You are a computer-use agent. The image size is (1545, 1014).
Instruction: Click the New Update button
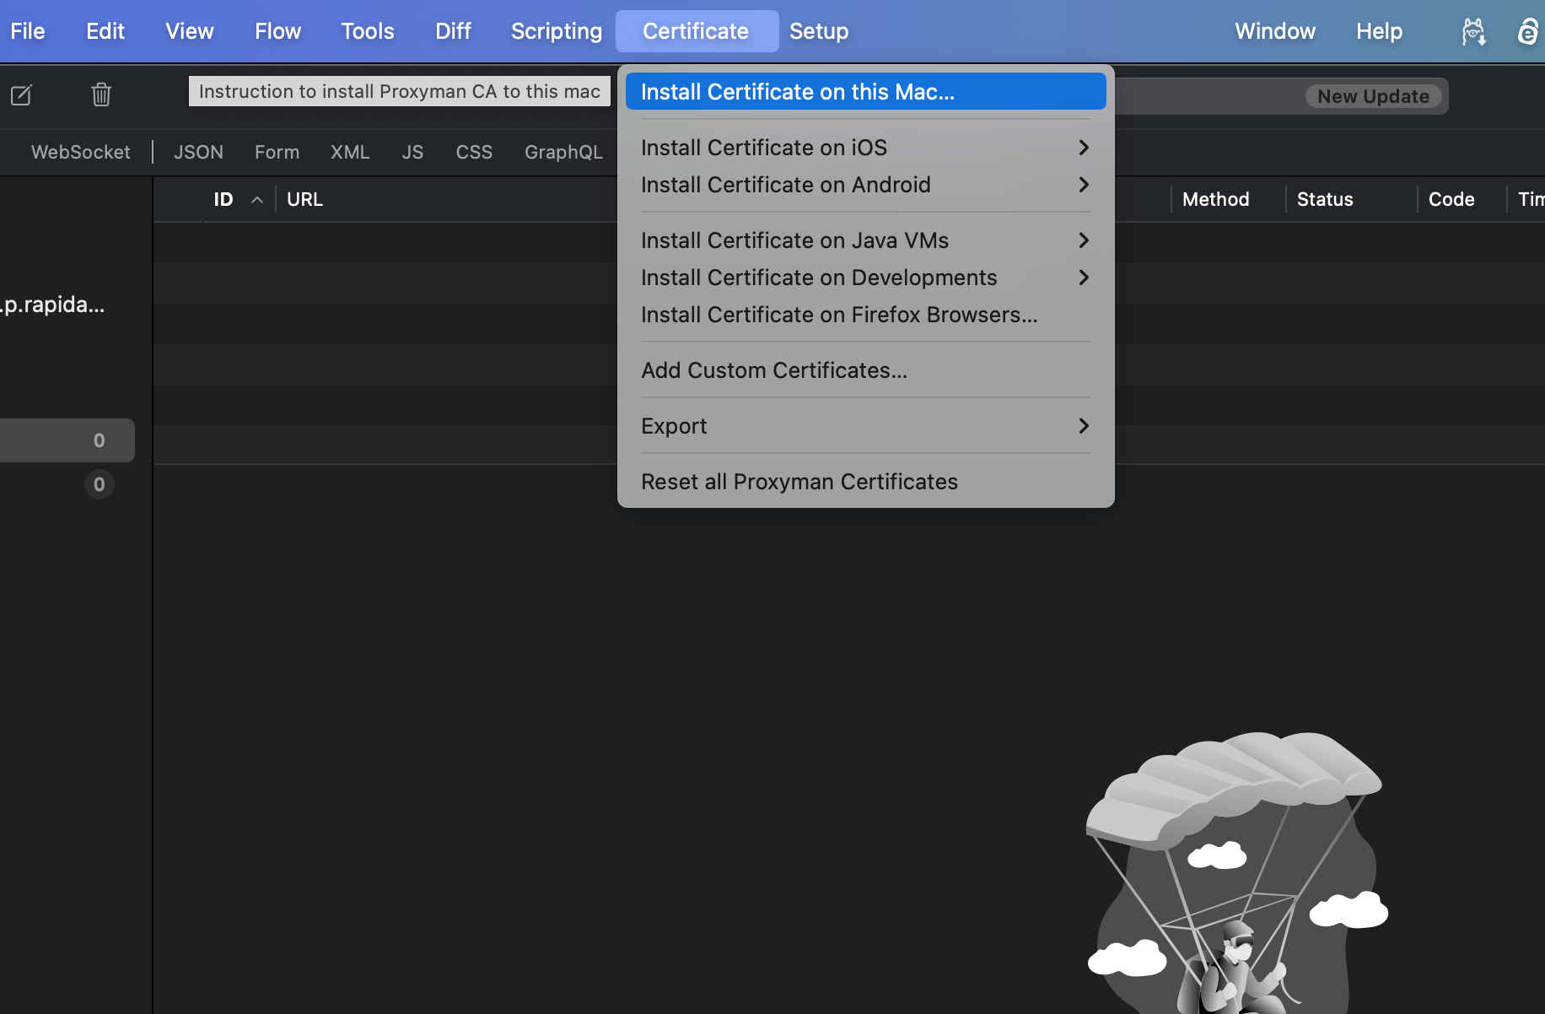1373,96
